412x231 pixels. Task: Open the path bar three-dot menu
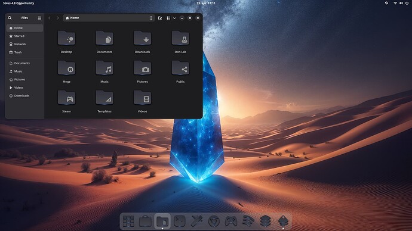(x=151, y=18)
